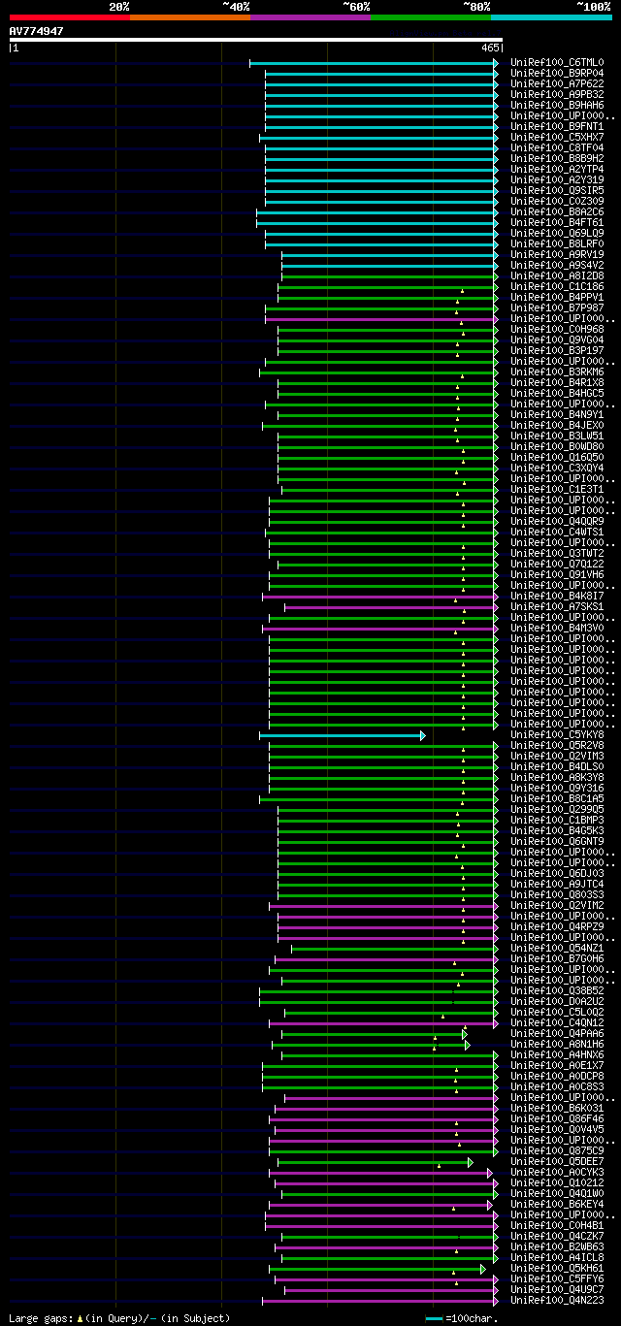Screen dimensions: 621x1326
Task: Select the UniRef100_Q4N223 label
Action: [x=557, y=1301]
